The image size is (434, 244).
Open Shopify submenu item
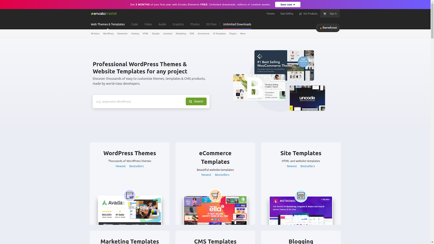(x=156, y=34)
